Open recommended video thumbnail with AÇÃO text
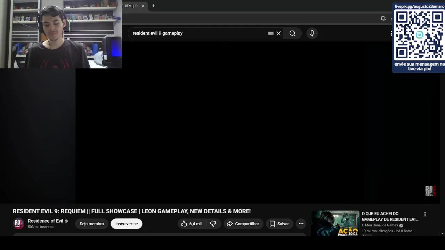This screenshot has width=445, height=250. pyautogui.click(x=335, y=224)
